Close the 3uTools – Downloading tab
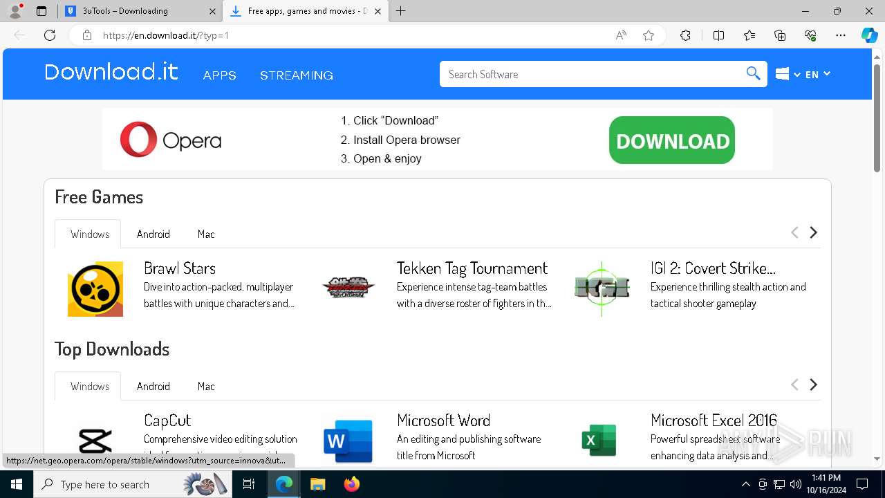 212,11
